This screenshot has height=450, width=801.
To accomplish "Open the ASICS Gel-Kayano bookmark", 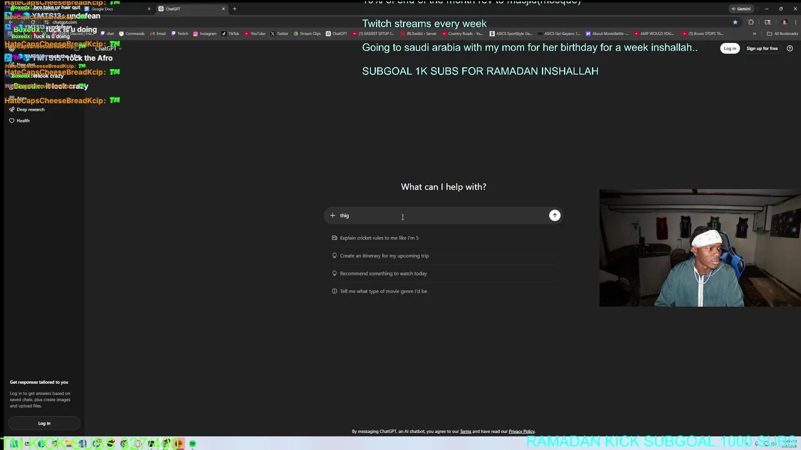I will [558, 34].
